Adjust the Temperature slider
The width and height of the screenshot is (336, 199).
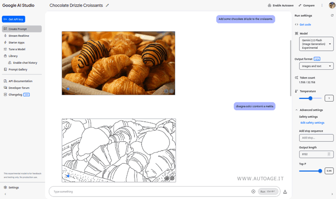tap(311, 98)
